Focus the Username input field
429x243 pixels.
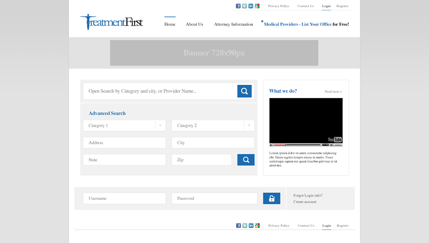[x=124, y=198]
